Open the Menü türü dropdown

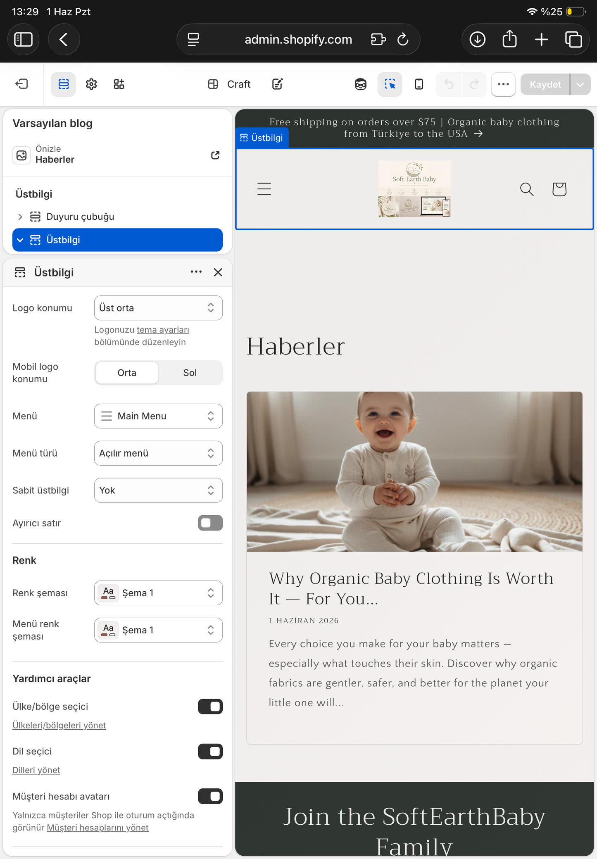click(158, 453)
